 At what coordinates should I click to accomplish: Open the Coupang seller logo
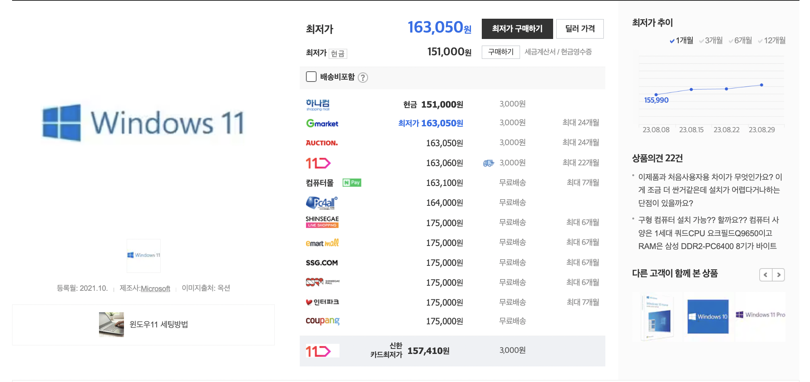click(322, 321)
